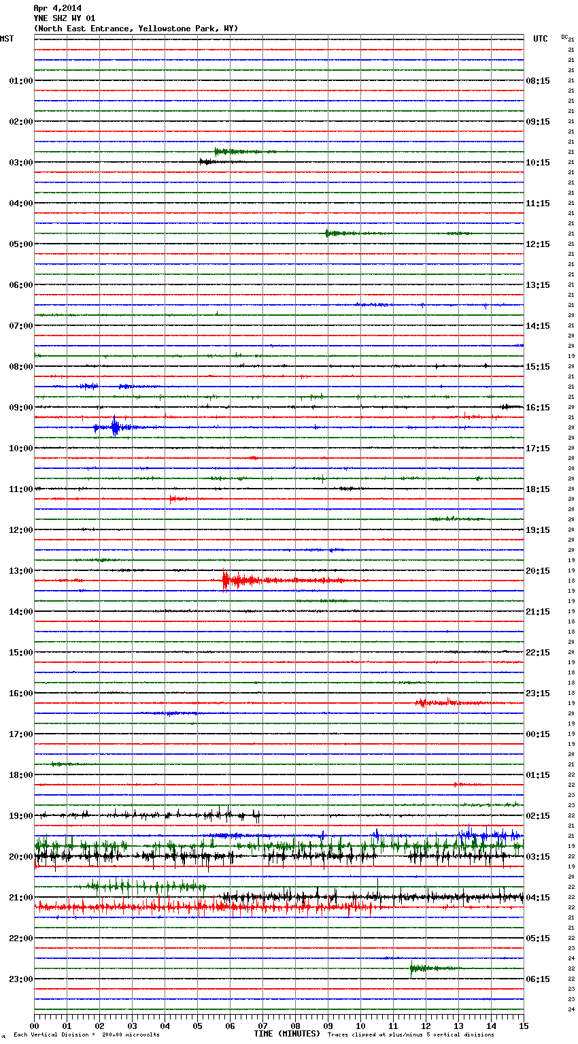Click the 12:15 UTC time label
Screen dimensions: 578x1044
click(x=538, y=244)
